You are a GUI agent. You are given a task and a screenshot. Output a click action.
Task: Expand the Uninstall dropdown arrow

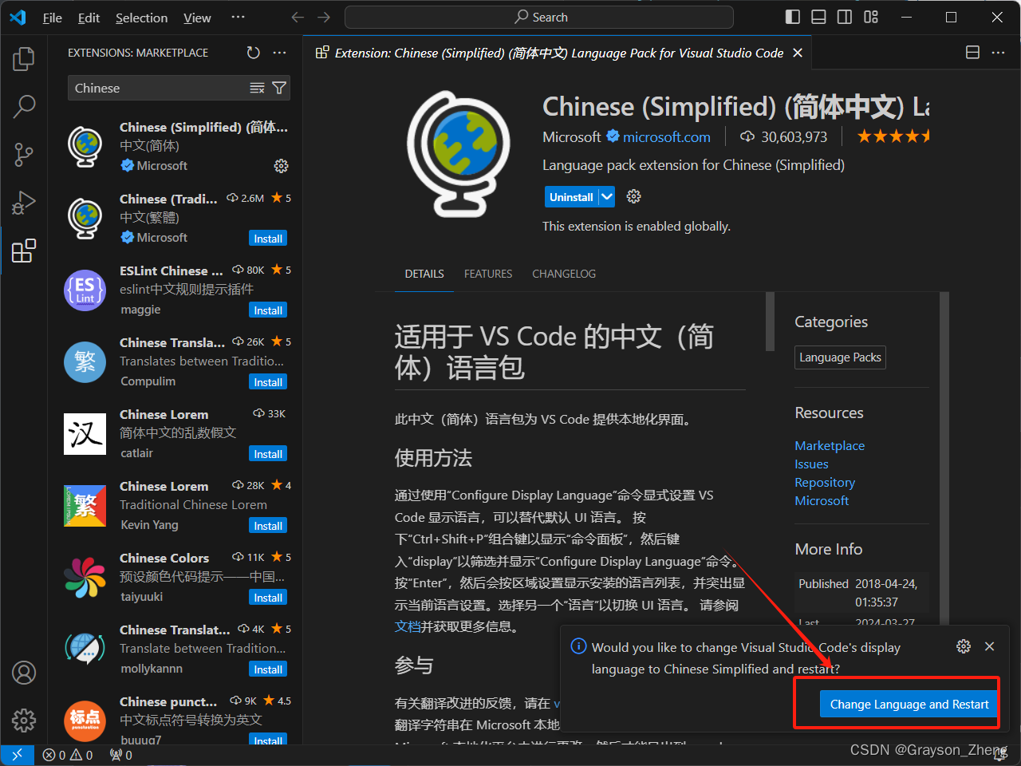607,196
